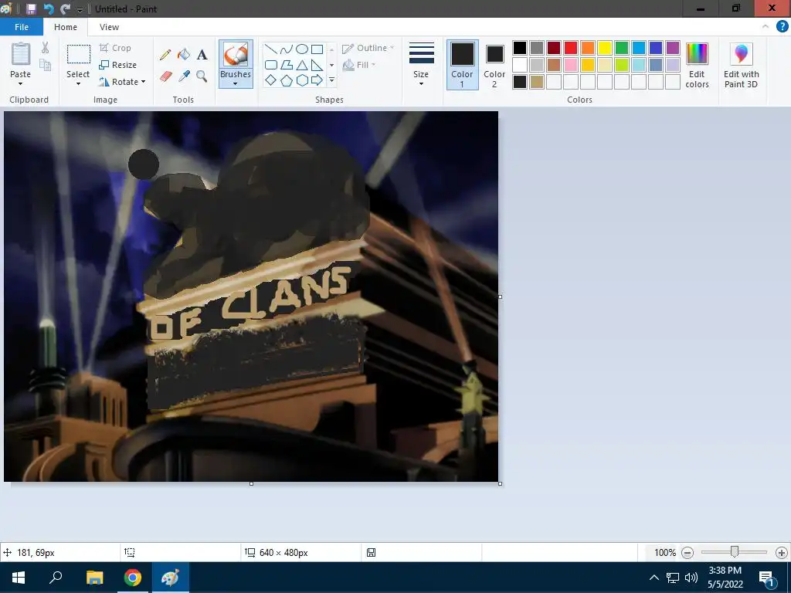Choose the Rounded rectangle shape
The width and height of the screenshot is (791, 593).
click(x=271, y=65)
